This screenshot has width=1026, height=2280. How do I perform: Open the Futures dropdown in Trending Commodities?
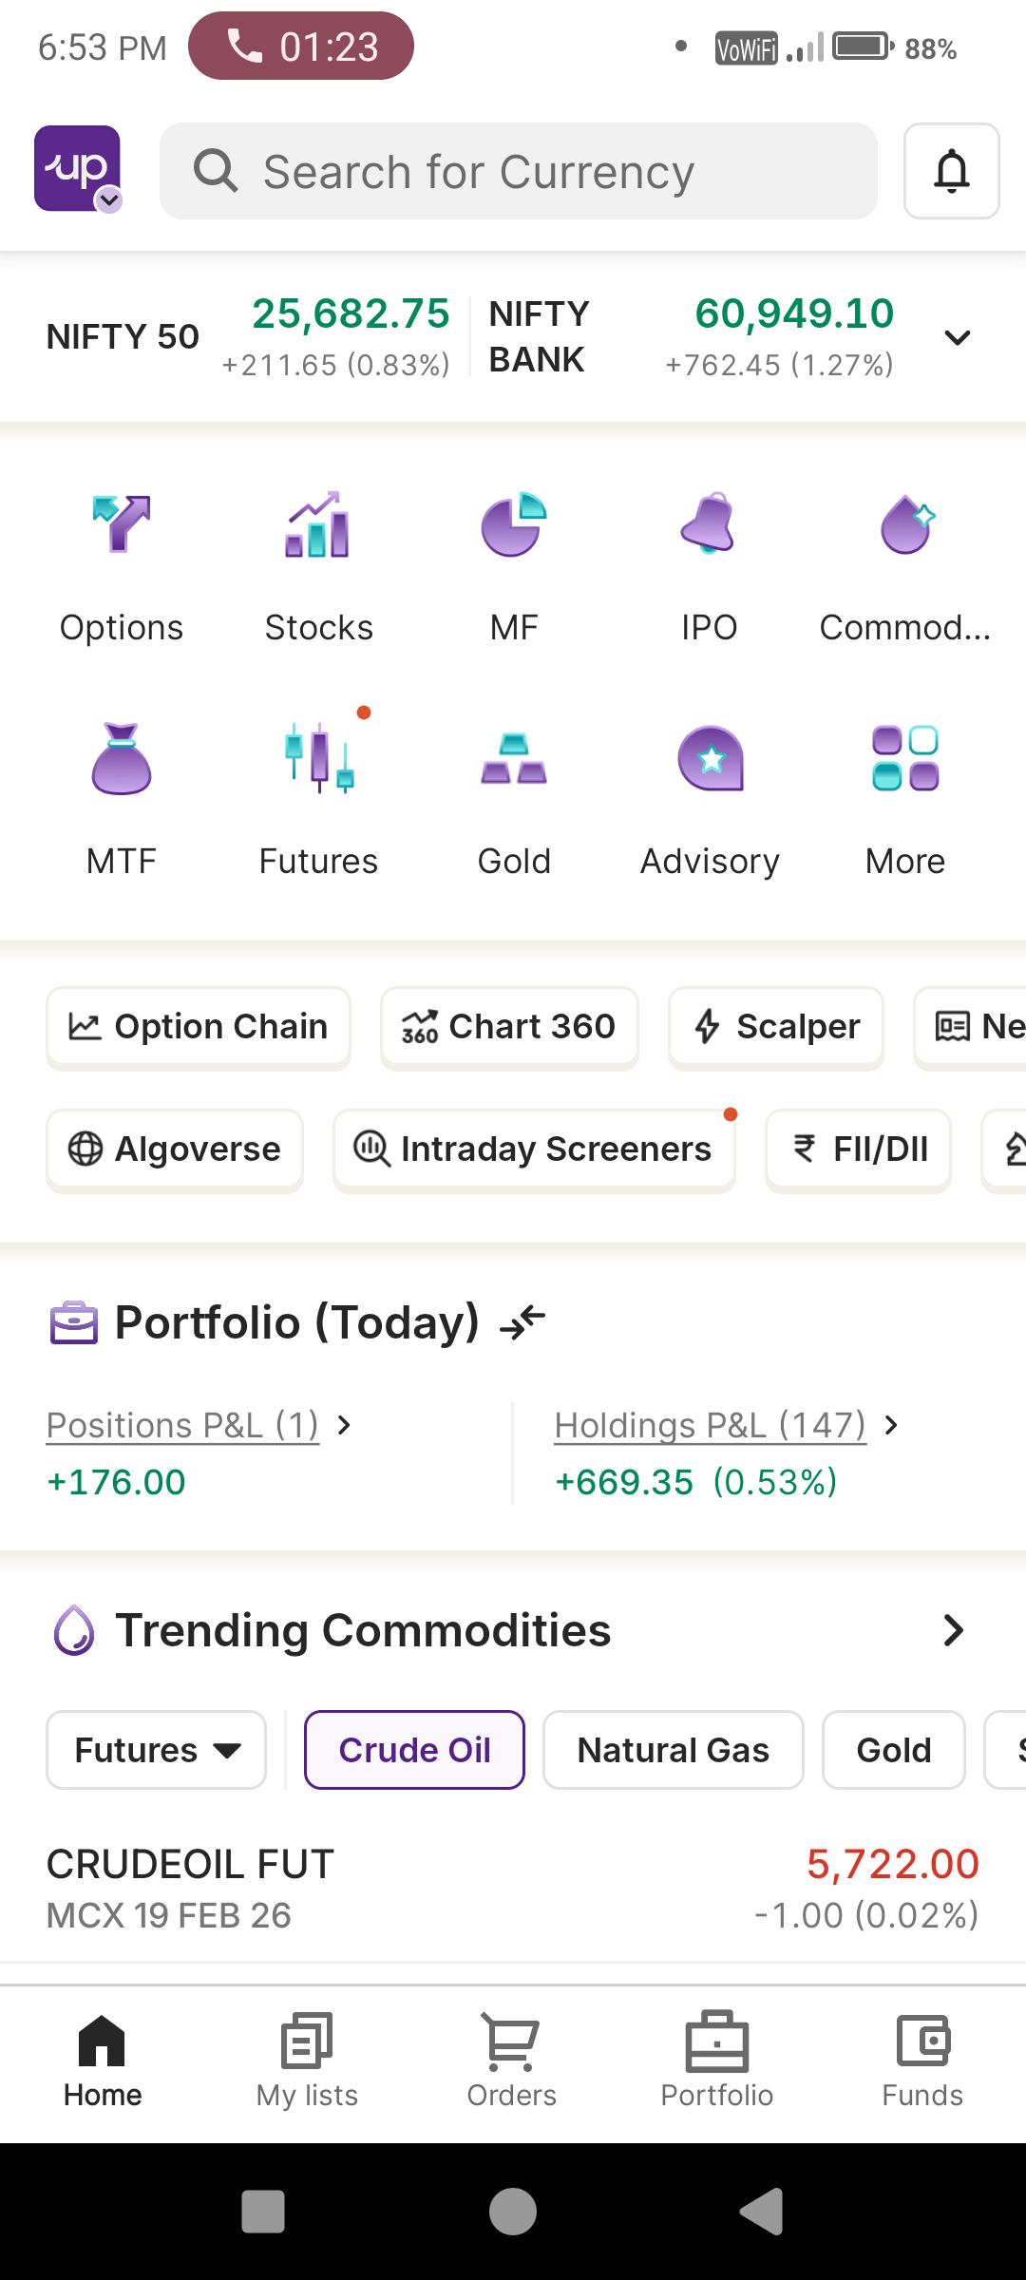pos(157,1750)
